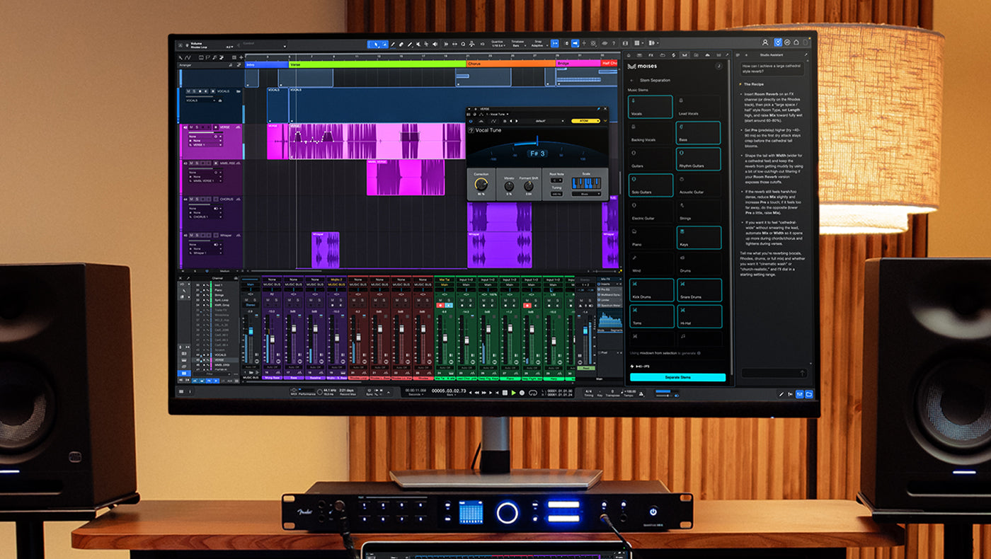This screenshot has width=991, height=559.
Task: Click the Stop button in the transport
Action: point(505,393)
